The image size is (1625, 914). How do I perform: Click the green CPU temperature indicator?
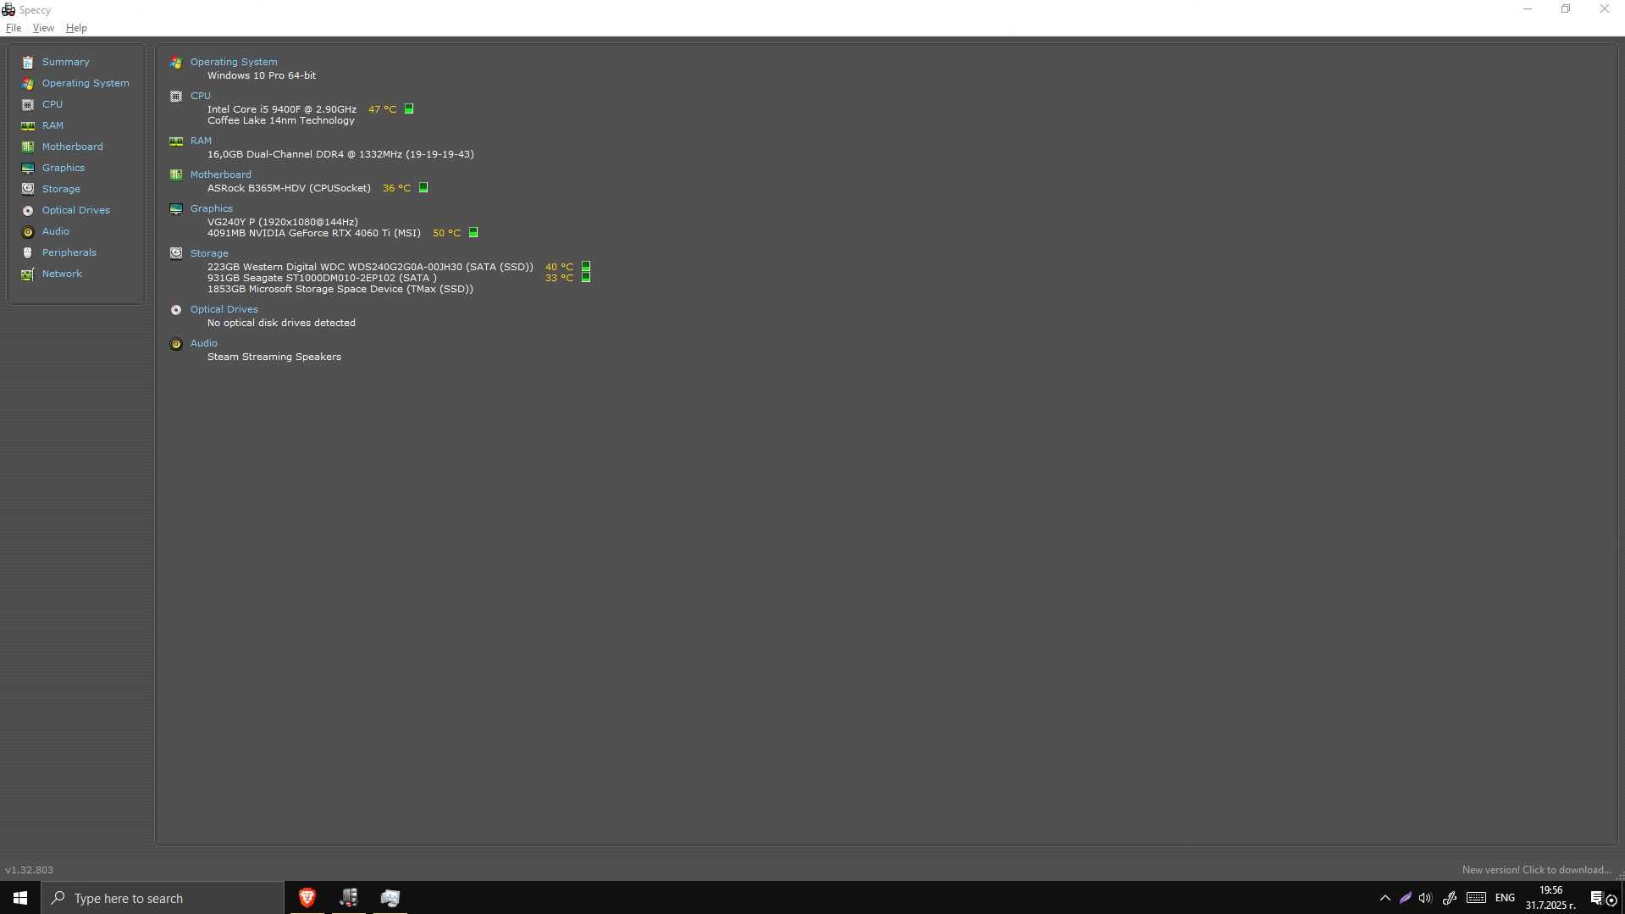pyautogui.click(x=409, y=108)
